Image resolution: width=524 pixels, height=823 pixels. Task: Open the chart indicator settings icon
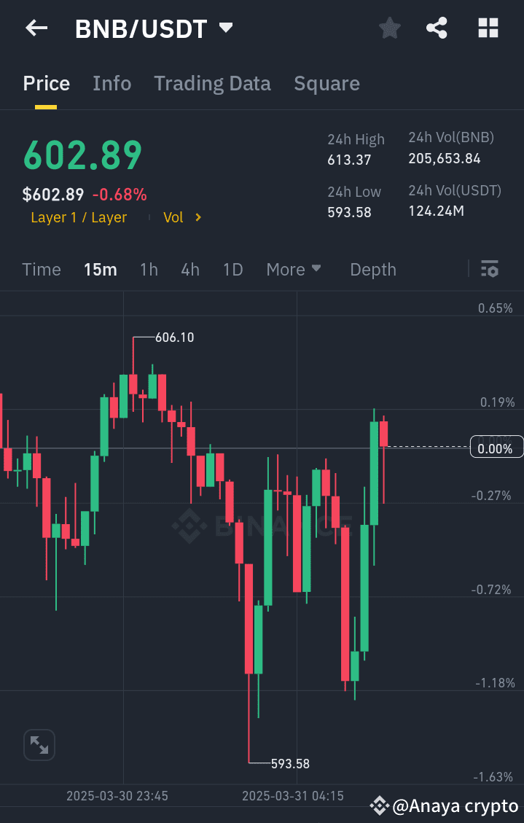click(489, 269)
